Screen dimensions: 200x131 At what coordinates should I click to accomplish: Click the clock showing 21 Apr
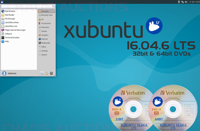195,2
